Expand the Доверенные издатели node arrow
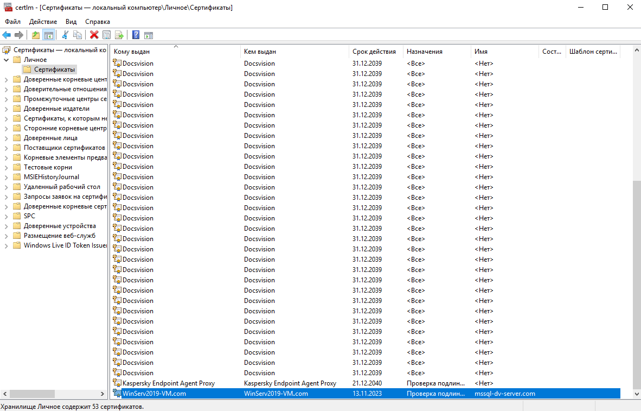Screen dimensions: 641x411 pyautogui.click(x=6, y=109)
